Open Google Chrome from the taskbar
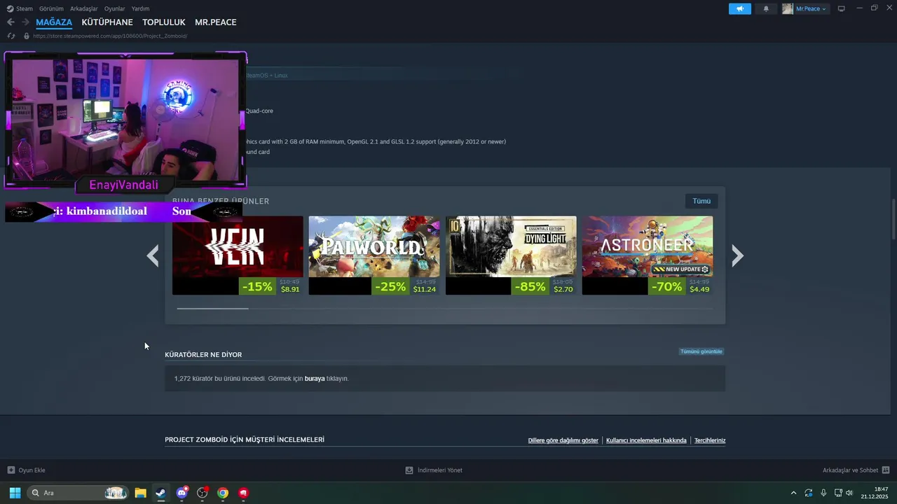 click(x=223, y=493)
